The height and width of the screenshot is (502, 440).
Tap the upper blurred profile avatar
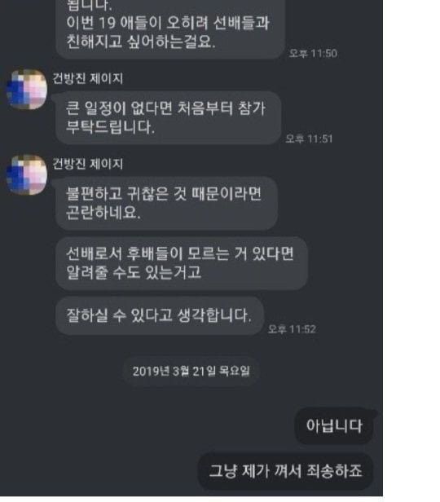point(27,90)
